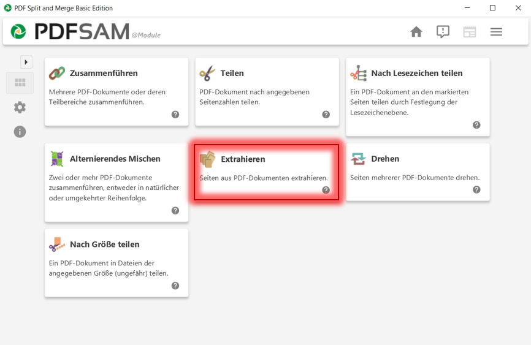
Task: Click app icon in window title bar
Action: (x=7, y=8)
